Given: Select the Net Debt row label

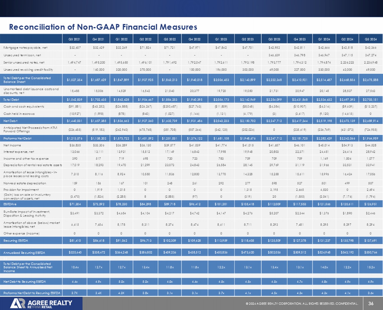Looking at the screenshot, I should tap(10, 121).
